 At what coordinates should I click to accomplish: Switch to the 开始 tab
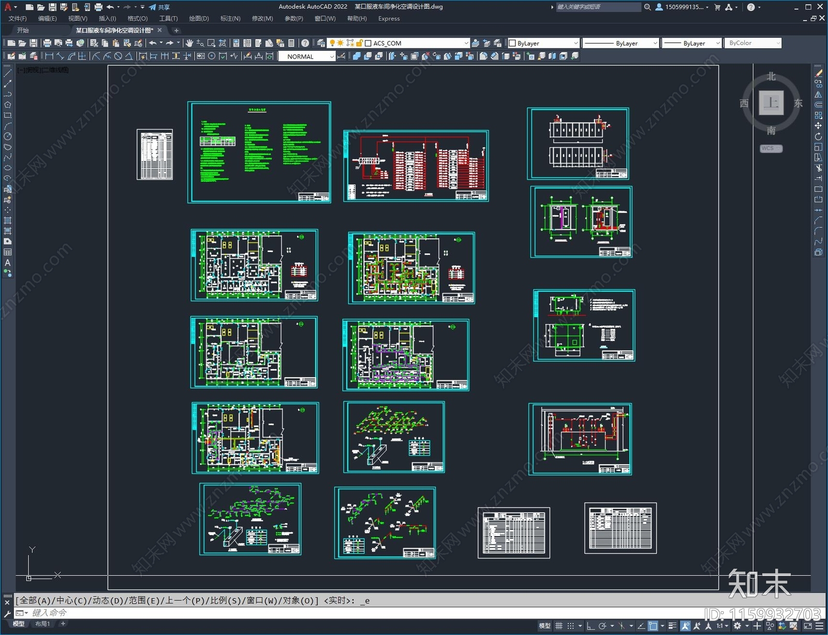23,31
